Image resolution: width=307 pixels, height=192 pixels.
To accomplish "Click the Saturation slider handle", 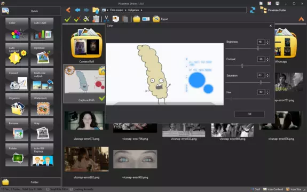I will point(261,83).
